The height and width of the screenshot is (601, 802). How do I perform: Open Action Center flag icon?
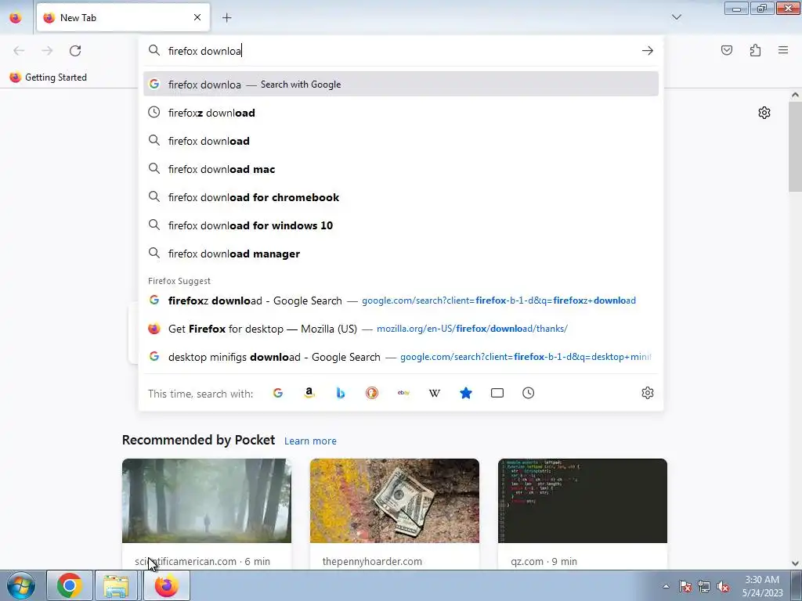point(685,586)
